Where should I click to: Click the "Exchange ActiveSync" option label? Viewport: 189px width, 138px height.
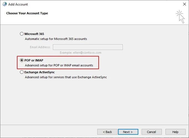(39, 72)
